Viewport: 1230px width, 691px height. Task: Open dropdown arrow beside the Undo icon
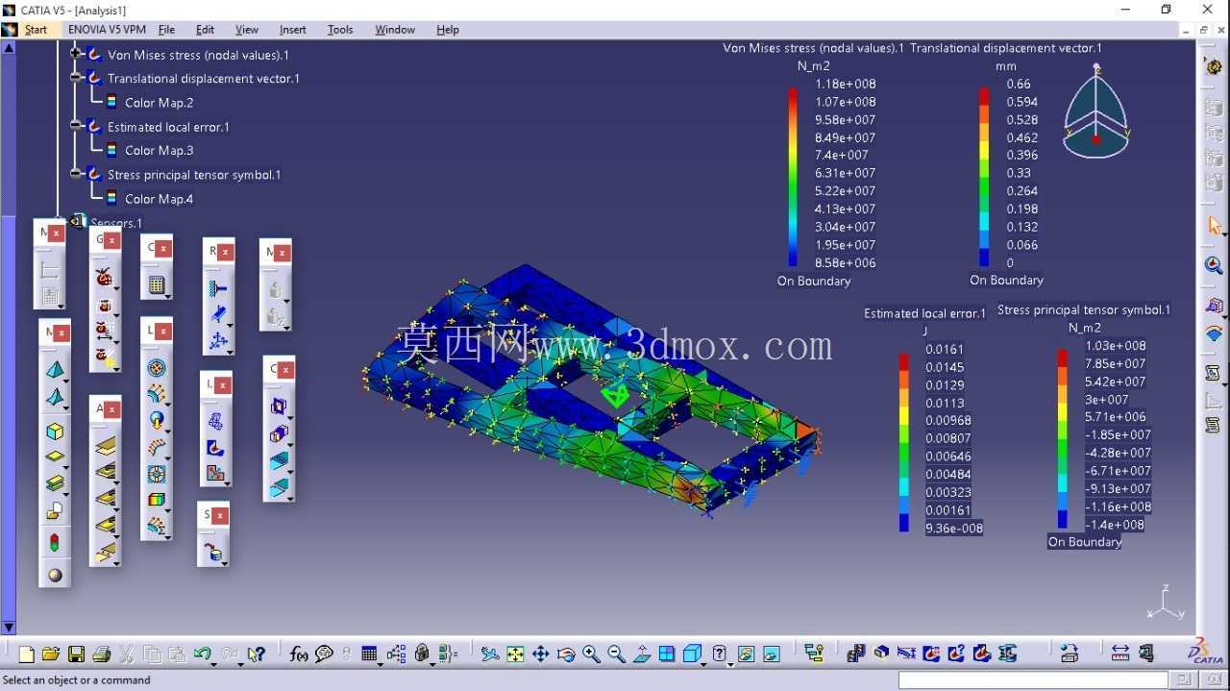point(214,663)
